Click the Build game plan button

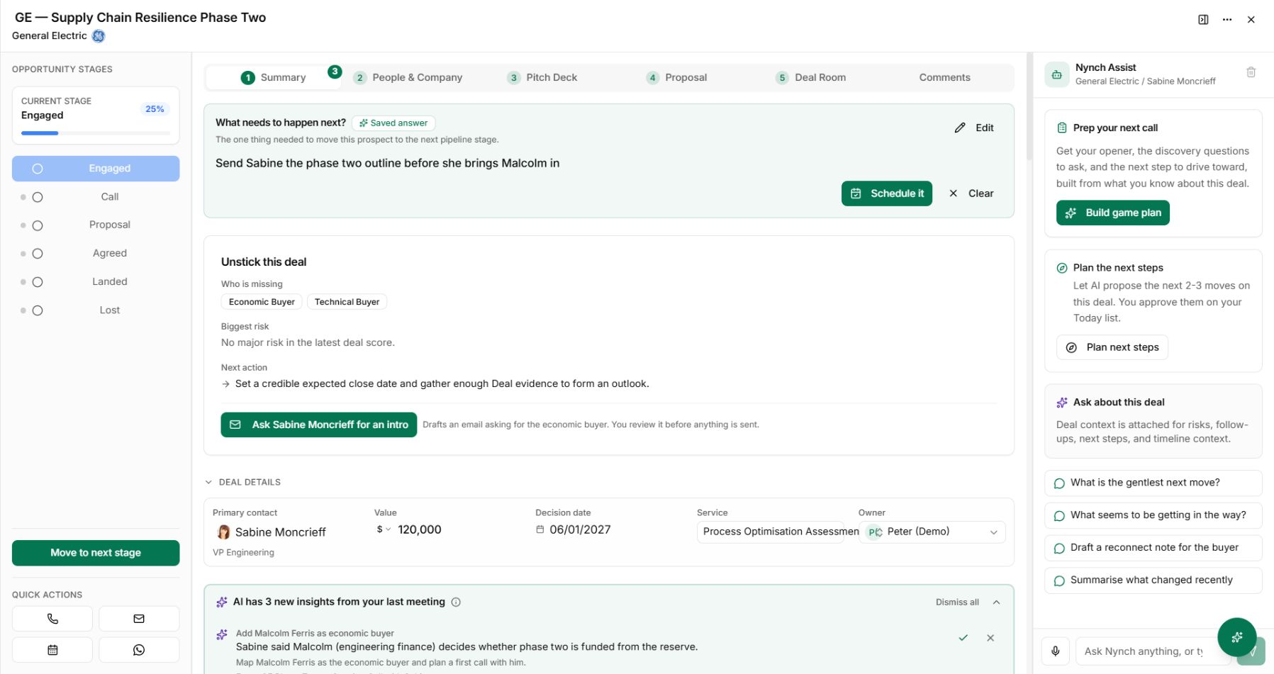pos(1112,213)
